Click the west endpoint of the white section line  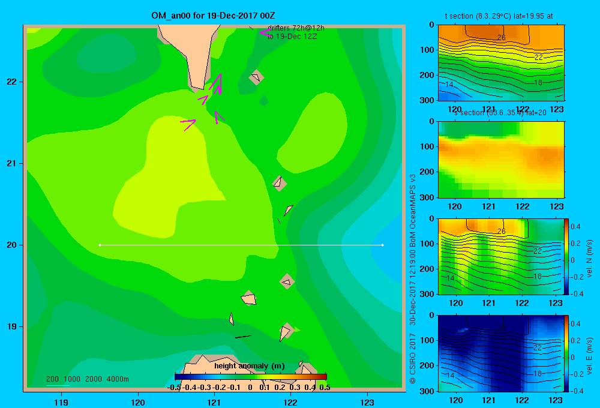point(100,245)
